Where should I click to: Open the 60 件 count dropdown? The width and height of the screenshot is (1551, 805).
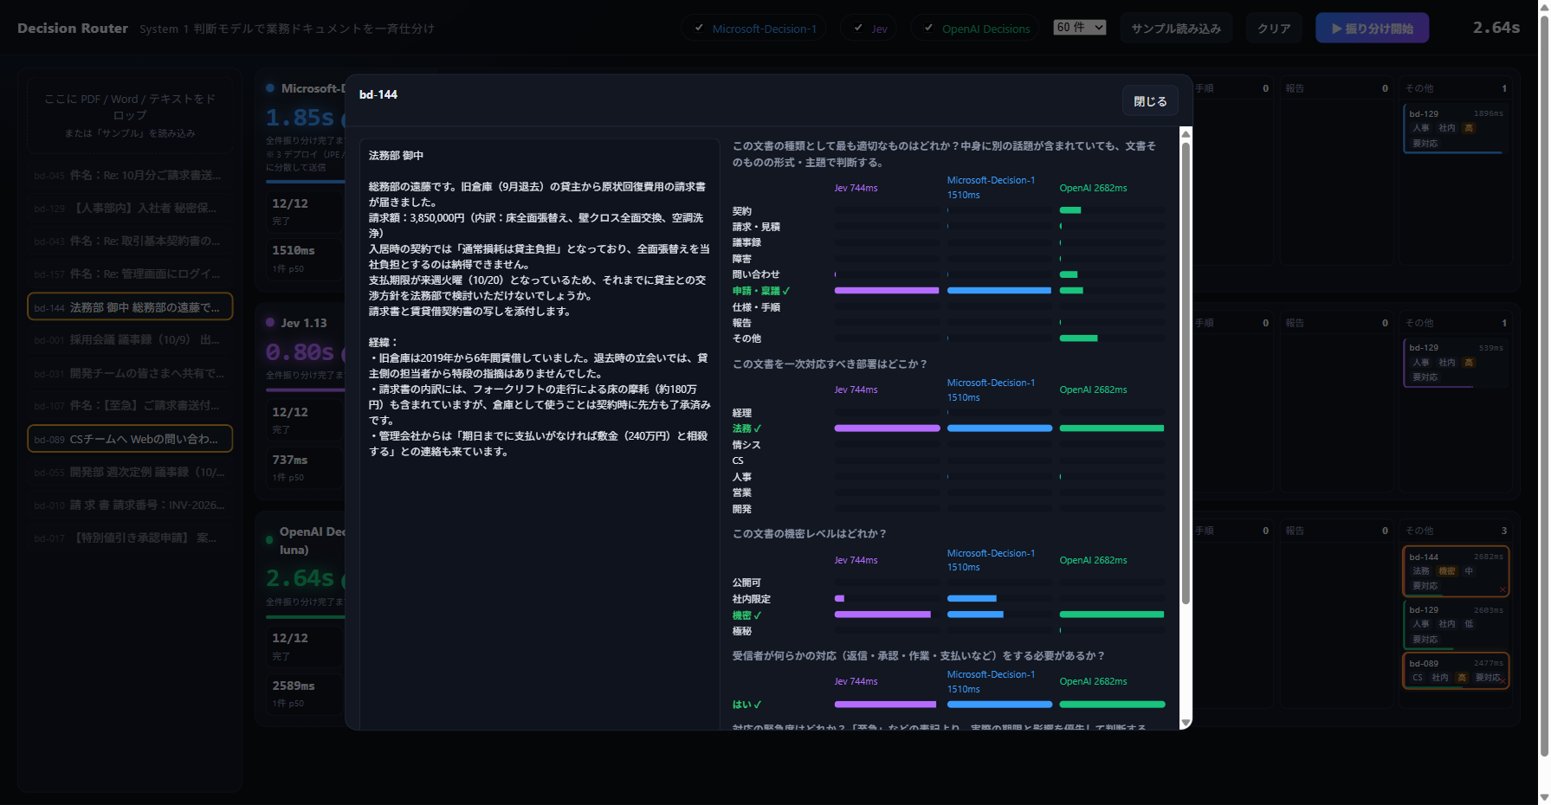pos(1080,28)
